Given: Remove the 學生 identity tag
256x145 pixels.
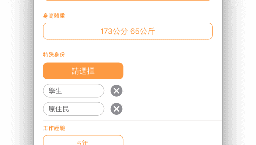Looking at the screenshot, I should click(x=116, y=91).
